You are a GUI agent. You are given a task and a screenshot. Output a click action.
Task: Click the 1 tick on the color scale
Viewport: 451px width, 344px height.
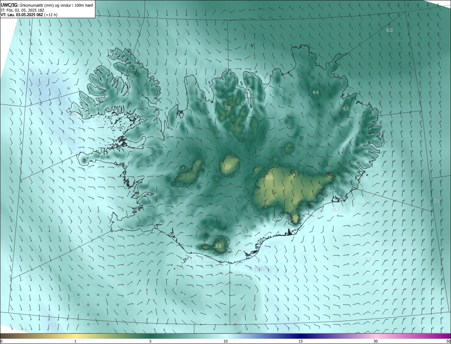pyautogui.click(x=75, y=342)
